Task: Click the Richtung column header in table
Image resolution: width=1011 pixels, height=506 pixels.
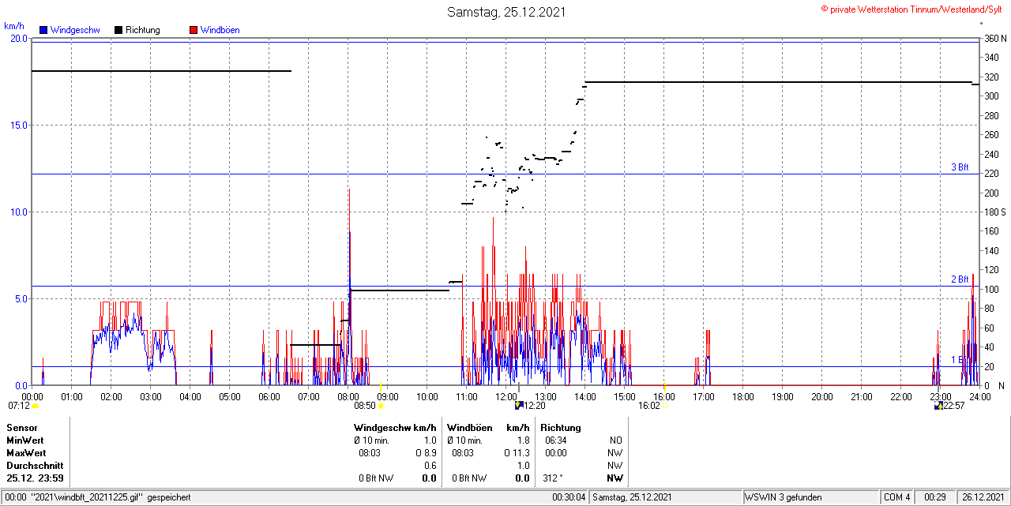Action: (x=559, y=427)
